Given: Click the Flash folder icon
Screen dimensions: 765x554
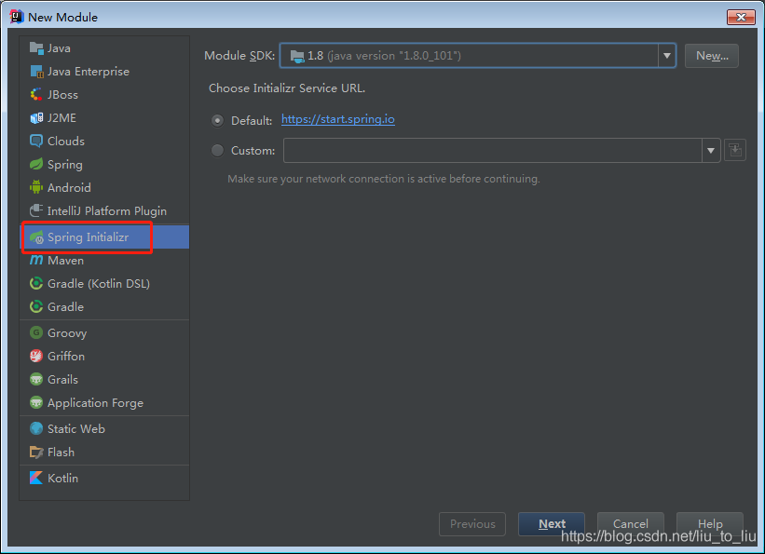Looking at the screenshot, I should point(36,453).
